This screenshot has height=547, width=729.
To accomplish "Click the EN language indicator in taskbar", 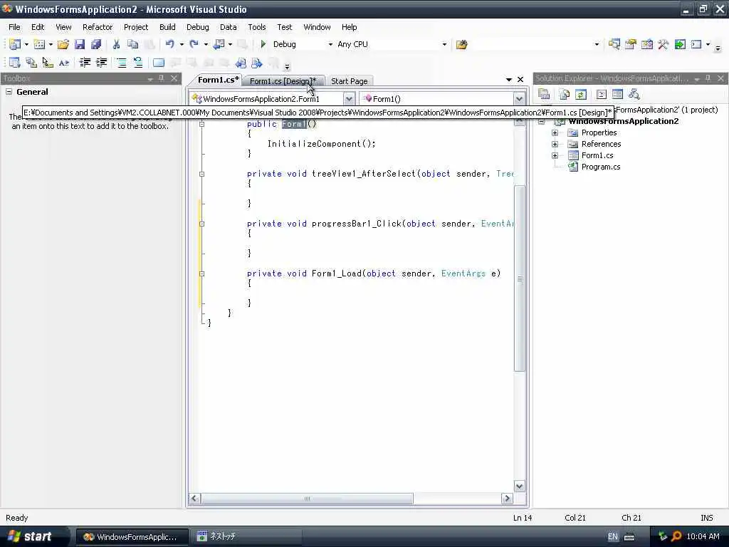I will point(613,536).
